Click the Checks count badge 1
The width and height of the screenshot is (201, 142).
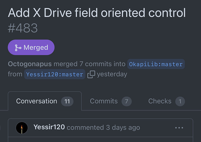point(180,101)
